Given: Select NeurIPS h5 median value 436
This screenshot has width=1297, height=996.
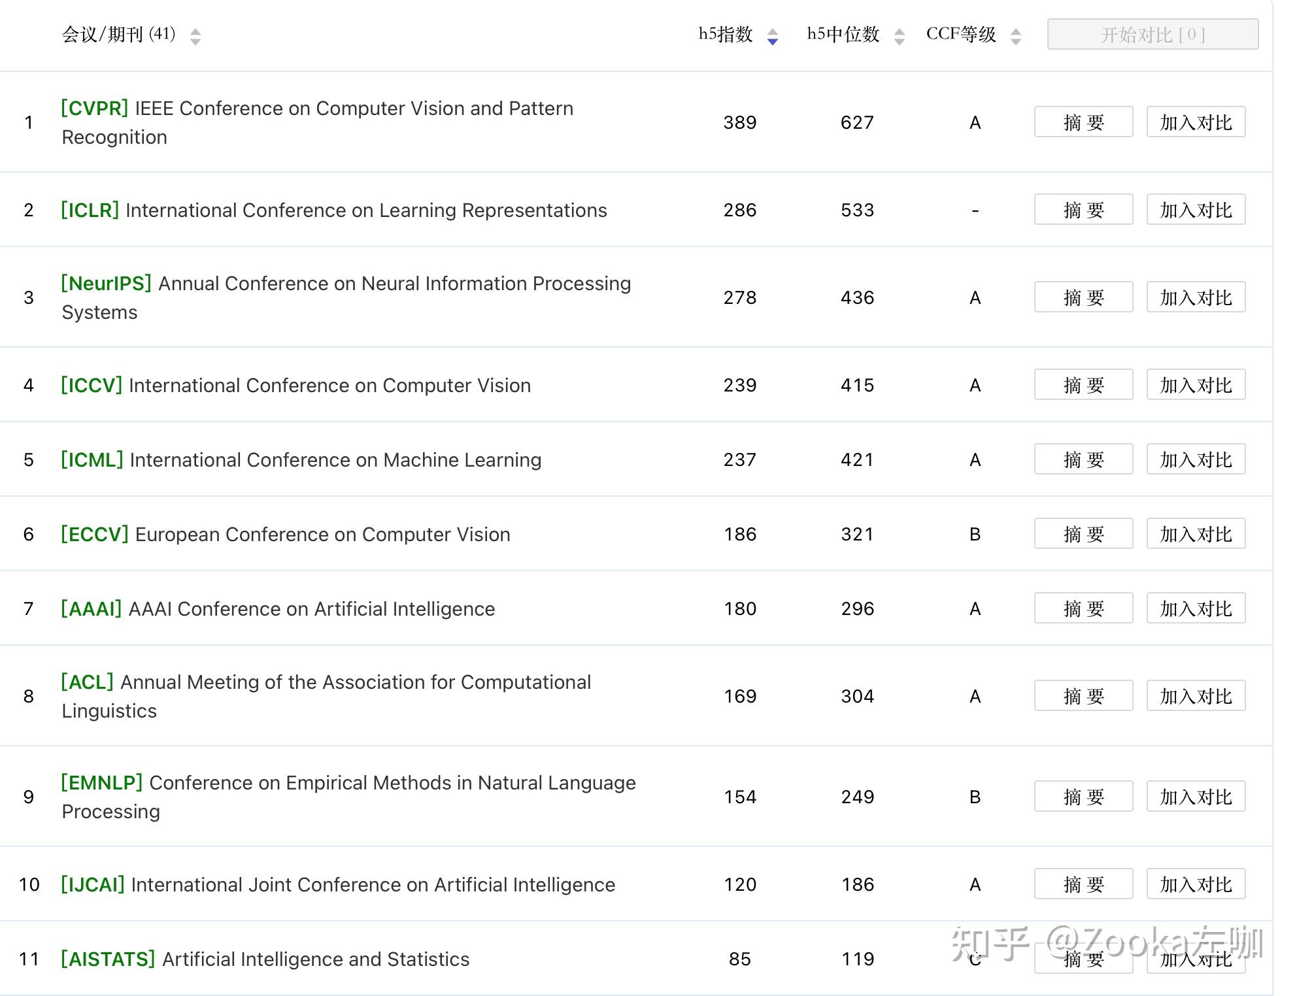Looking at the screenshot, I should (857, 298).
